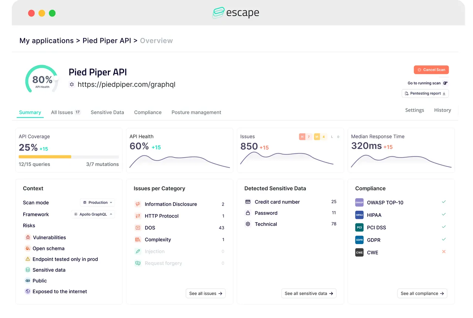
Task: Download the Pentesting report
Action: (x=425, y=94)
